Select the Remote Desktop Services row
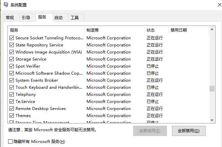 coord(108,109)
